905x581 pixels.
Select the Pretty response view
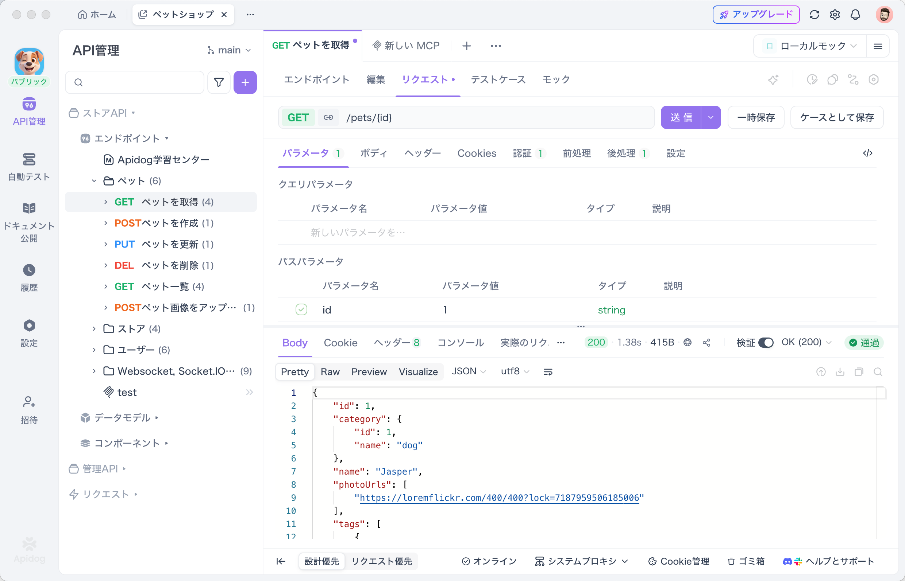click(294, 372)
